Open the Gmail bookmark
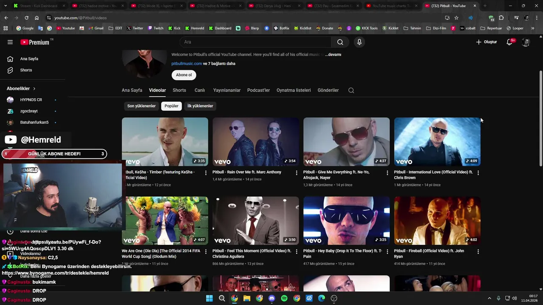Screen dimensions: 543x305 (95, 28)
